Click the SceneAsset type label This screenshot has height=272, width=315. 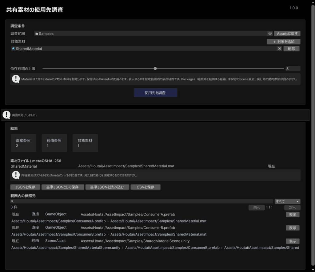click(x=55, y=240)
